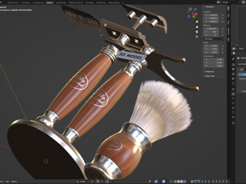
Task: Toggle perspective/orthographic grid icon
Action: tap(197, 37)
